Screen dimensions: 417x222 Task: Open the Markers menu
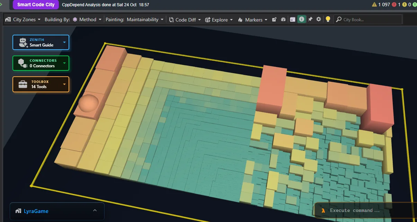(x=252, y=20)
